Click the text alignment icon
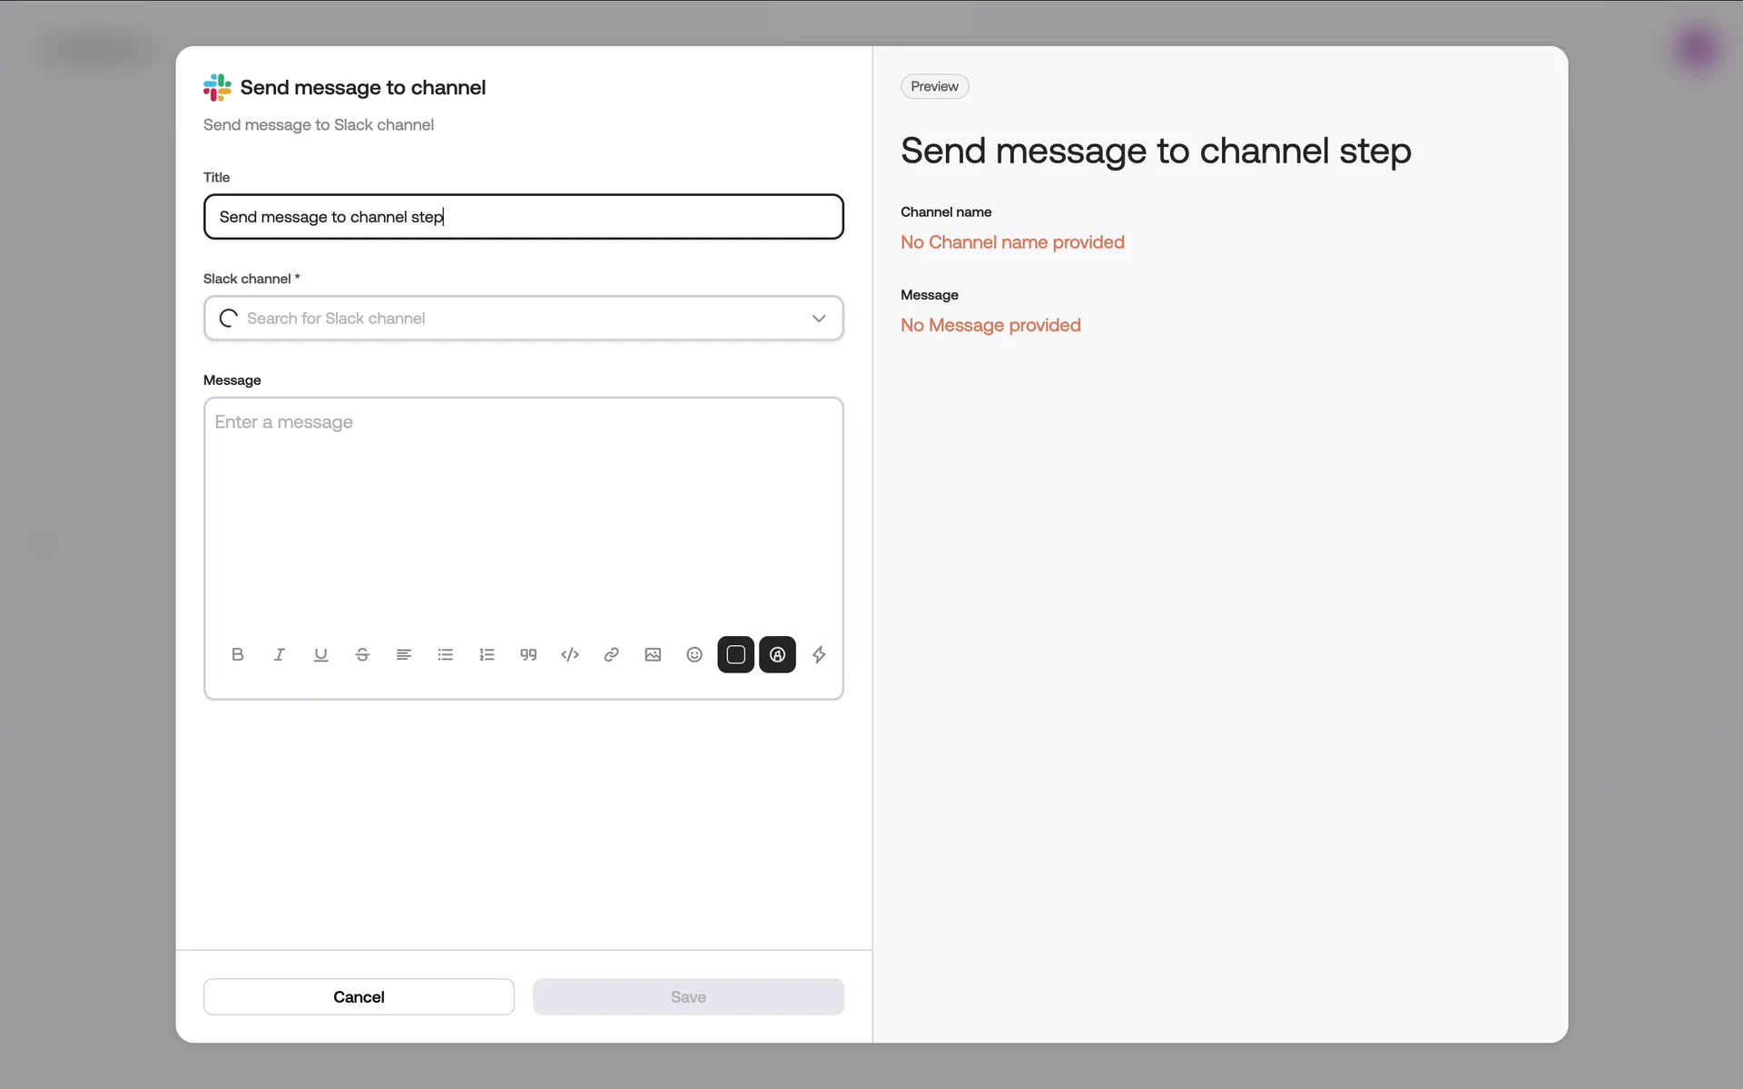 [404, 654]
